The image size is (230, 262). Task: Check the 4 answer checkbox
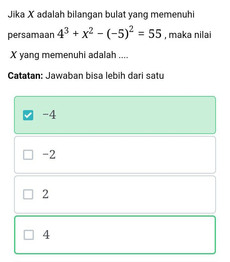28,235
